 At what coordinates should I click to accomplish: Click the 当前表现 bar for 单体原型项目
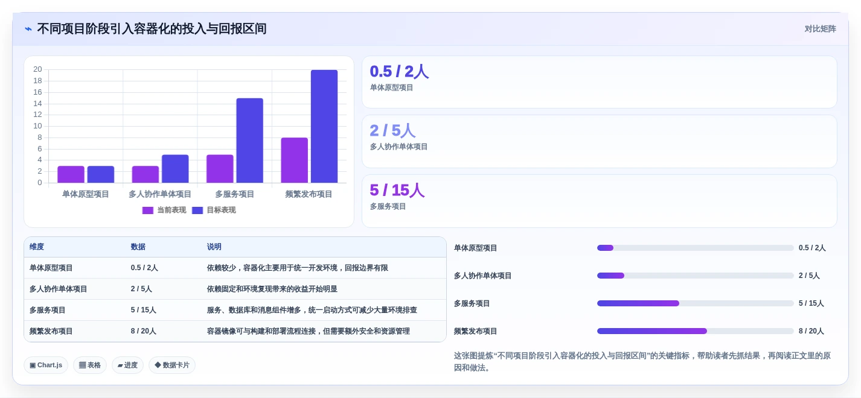click(71, 174)
